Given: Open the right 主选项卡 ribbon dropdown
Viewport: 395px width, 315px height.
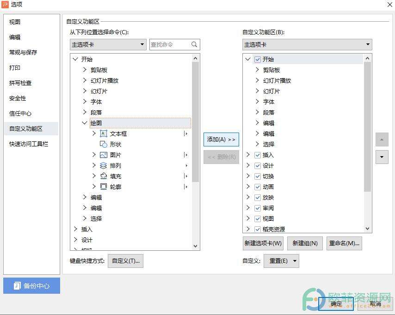Looking at the screenshot, I should (307, 44).
